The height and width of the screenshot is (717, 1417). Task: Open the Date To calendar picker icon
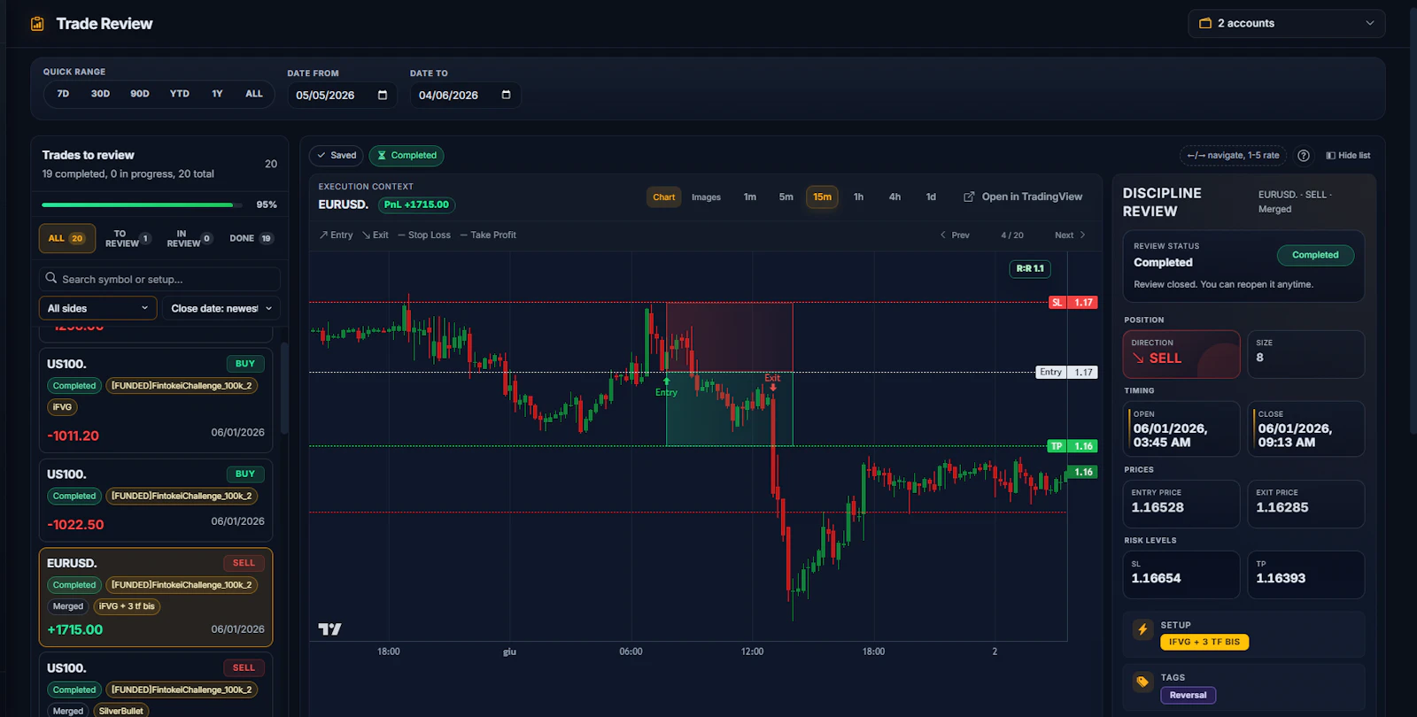pos(506,95)
